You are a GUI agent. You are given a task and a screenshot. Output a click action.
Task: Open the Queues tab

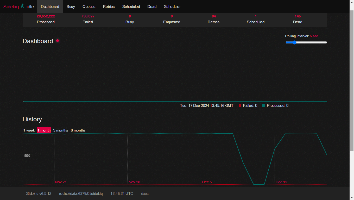click(89, 7)
